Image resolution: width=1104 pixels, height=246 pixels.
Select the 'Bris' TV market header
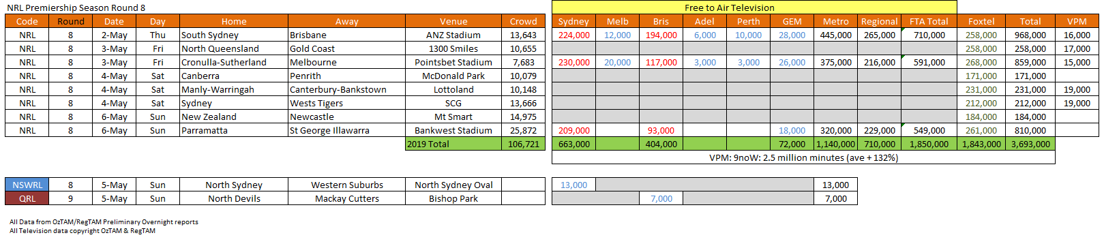coord(661,21)
